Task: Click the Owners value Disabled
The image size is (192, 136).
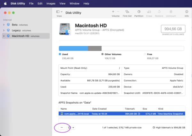Action: coord(179,74)
